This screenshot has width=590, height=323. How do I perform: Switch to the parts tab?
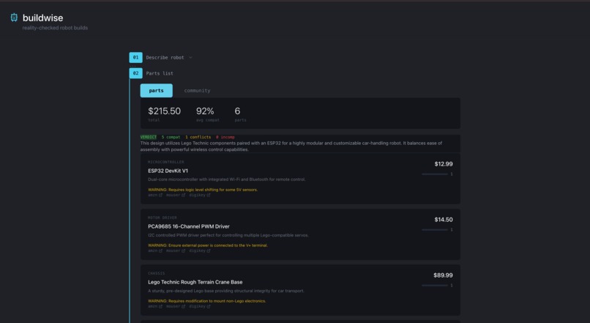click(x=157, y=91)
